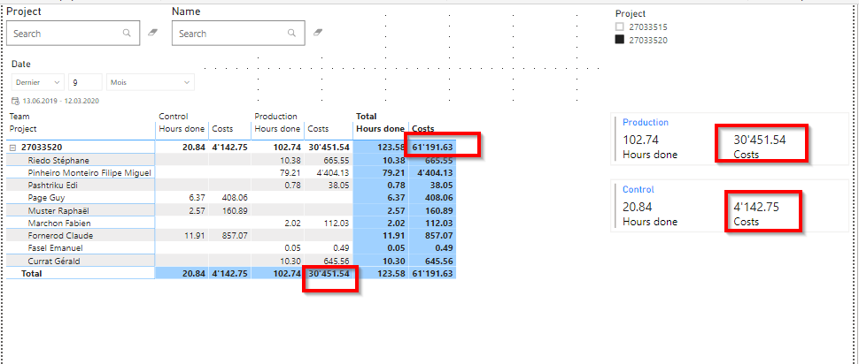Click Control Costs column header
The image size is (859, 364).
(x=222, y=129)
